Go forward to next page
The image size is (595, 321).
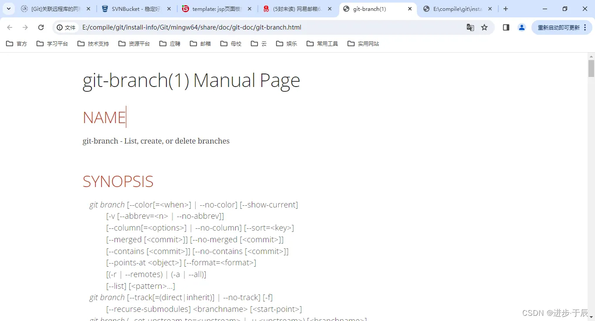[x=25, y=27]
